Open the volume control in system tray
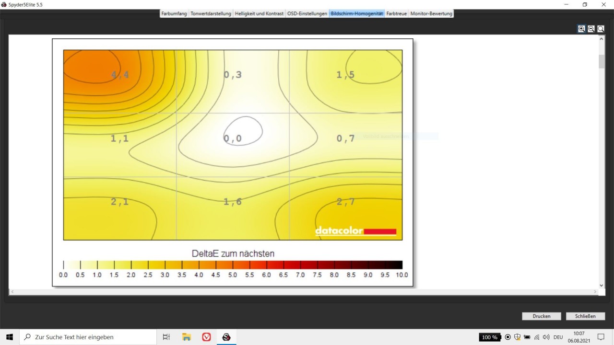The width and height of the screenshot is (614, 345). pyautogui.click(x=546, y=337)
